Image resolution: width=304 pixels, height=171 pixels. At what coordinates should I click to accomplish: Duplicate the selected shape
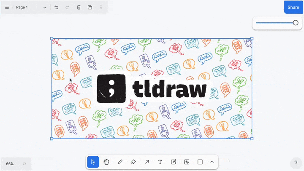[x=90, y=8]
